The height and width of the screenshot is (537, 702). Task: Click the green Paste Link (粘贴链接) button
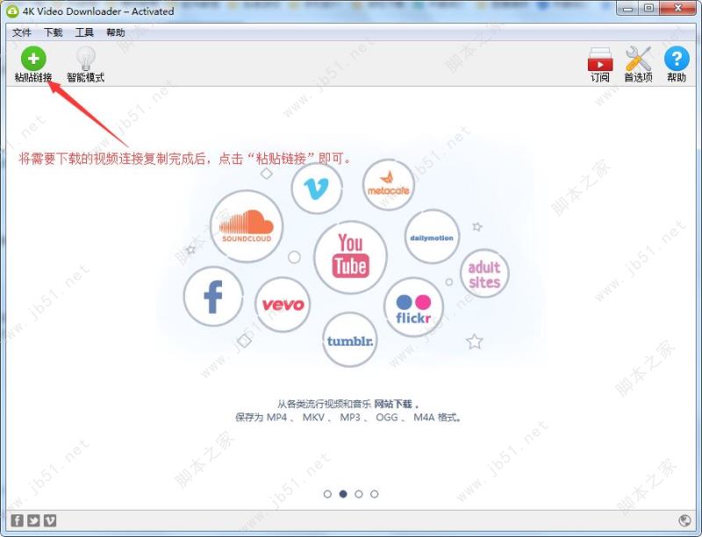click(33, 64)
